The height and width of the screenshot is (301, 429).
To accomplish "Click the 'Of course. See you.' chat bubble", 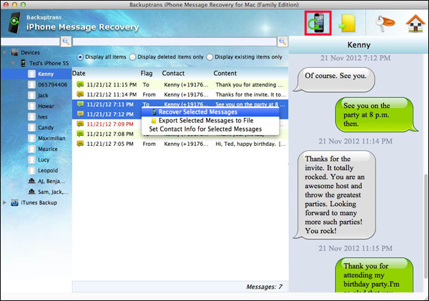I will click(x=334, y=79).
